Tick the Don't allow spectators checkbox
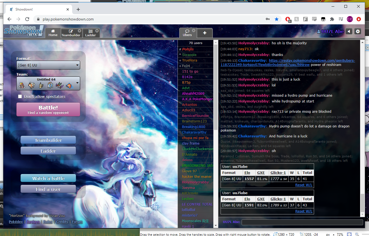Image resolution: width=369 pixels, height=236 pixels. [x=20, y=96]
